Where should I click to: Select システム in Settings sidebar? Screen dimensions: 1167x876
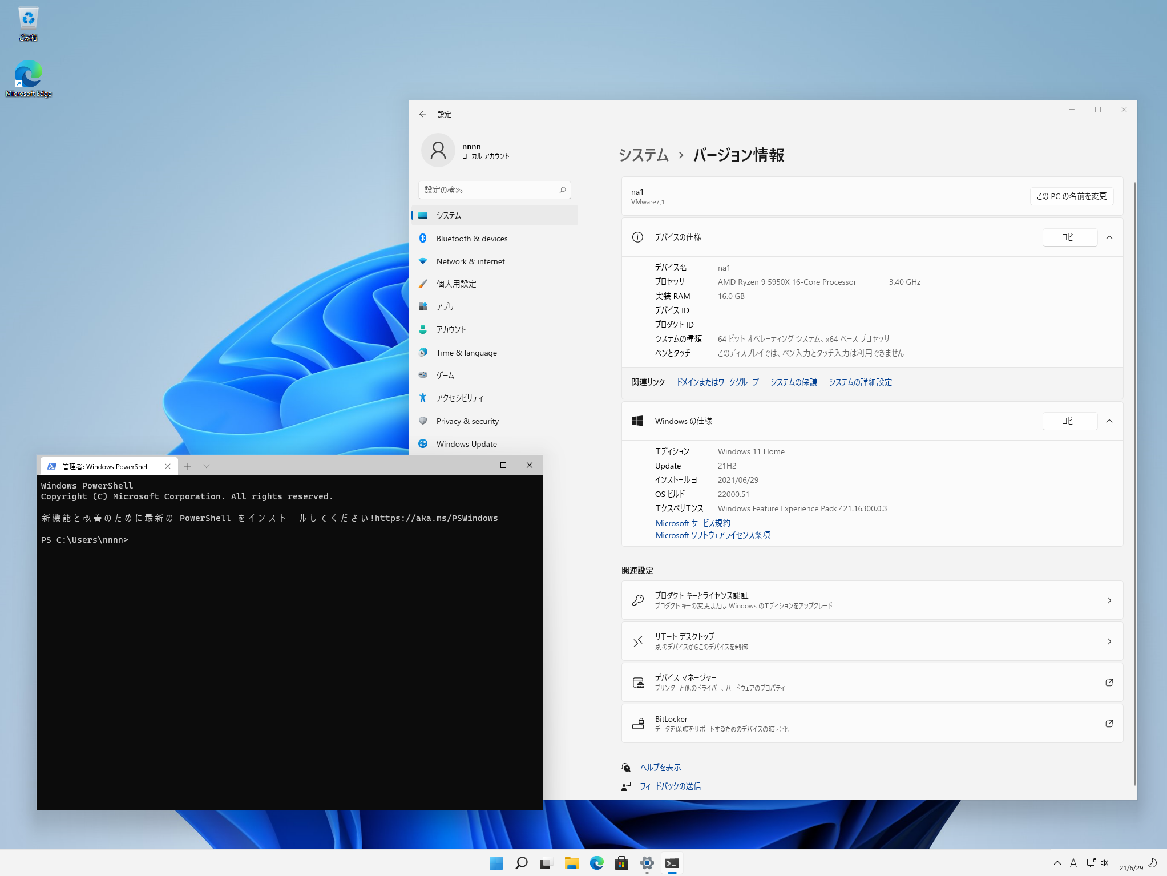[x=494, y=215]
